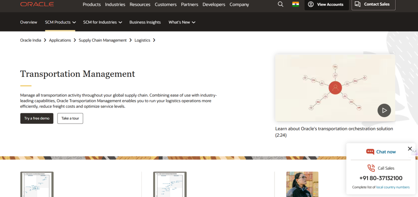418x197 pixels.
Task: Go to the Overview tab
Action: [29, 22]
